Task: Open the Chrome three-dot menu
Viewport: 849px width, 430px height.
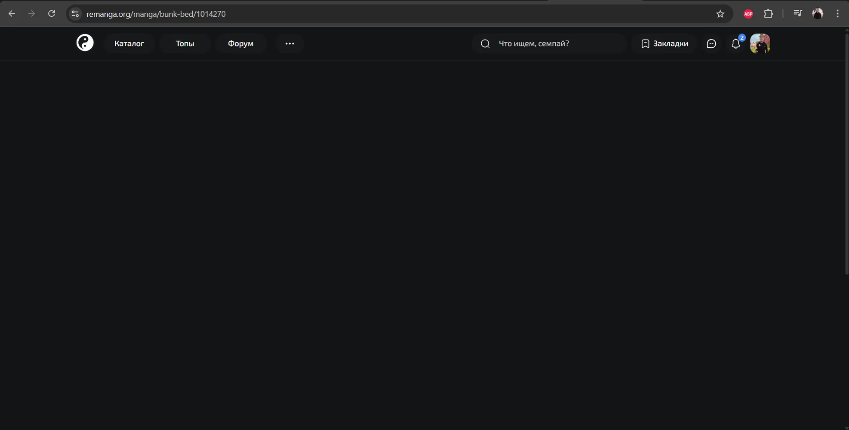Action: pos(838,14)
